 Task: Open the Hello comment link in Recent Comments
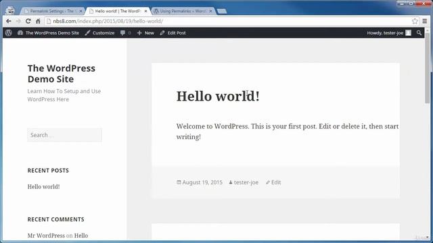click(81, 236)
